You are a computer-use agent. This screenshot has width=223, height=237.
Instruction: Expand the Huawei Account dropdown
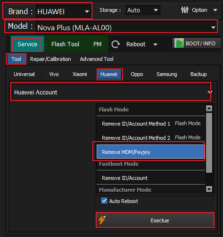pyautogui.click(x=113, y=92)
